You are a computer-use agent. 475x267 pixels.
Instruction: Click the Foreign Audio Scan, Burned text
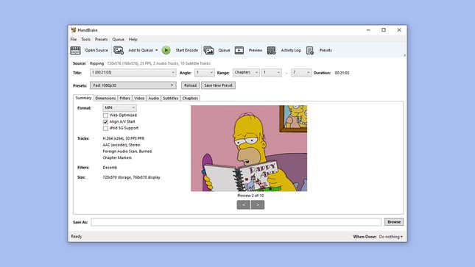point(127,152)
